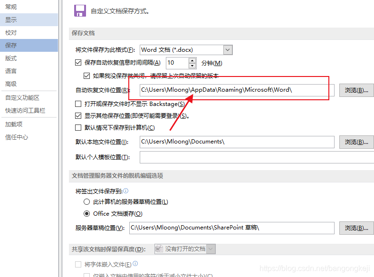Open the 高级 options category
This screenshot has height=277, width=374.
pos(29,84)
